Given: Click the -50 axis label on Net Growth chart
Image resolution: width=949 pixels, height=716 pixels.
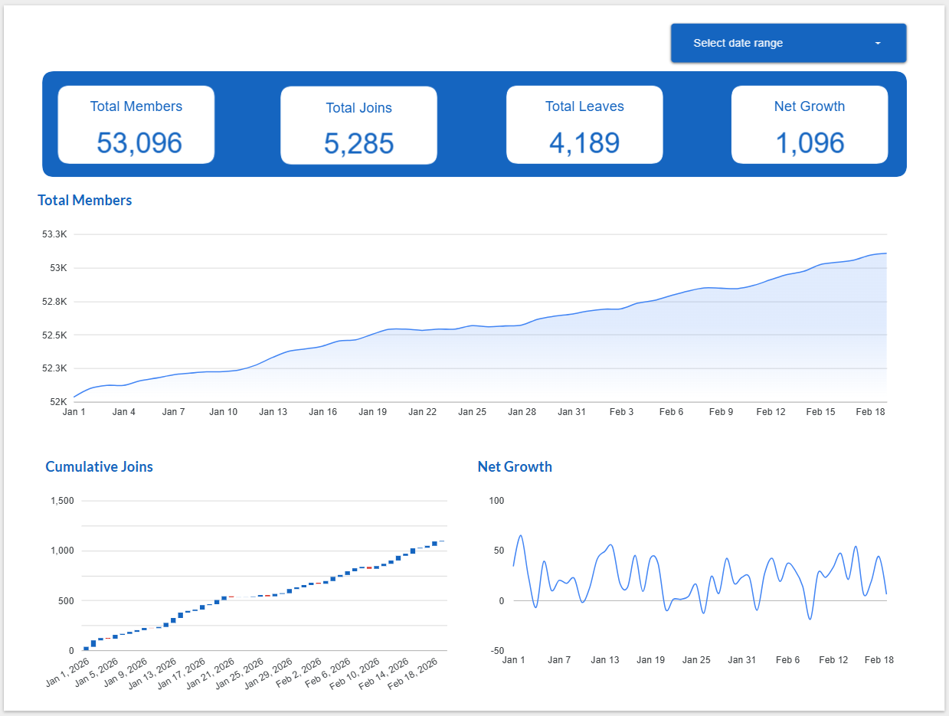Looking at the screenshot, I should click(x=498, y=651).
